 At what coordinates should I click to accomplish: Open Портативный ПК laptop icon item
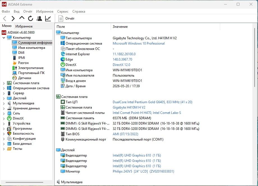coord(15,73)
